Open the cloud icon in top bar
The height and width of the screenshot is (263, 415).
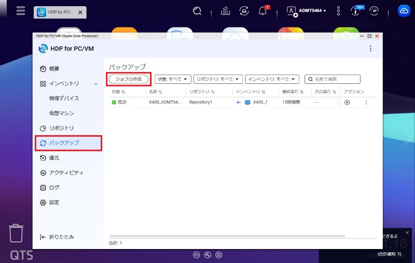[x=404, y=11]
